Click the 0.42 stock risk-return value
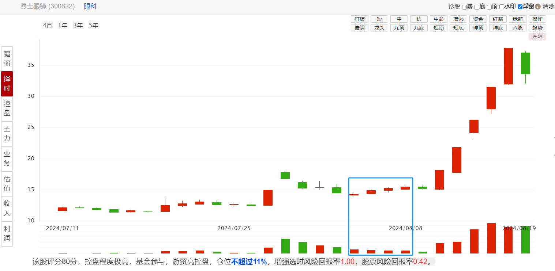This screenshot has width=555, height=271. pyautogui.click(x=420, y=262)
